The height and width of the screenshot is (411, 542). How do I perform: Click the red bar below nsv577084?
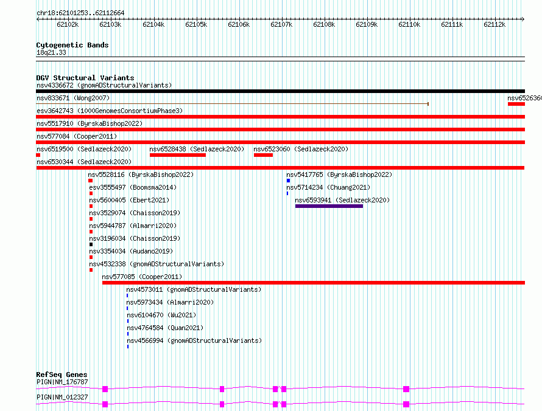pos(280,142)
